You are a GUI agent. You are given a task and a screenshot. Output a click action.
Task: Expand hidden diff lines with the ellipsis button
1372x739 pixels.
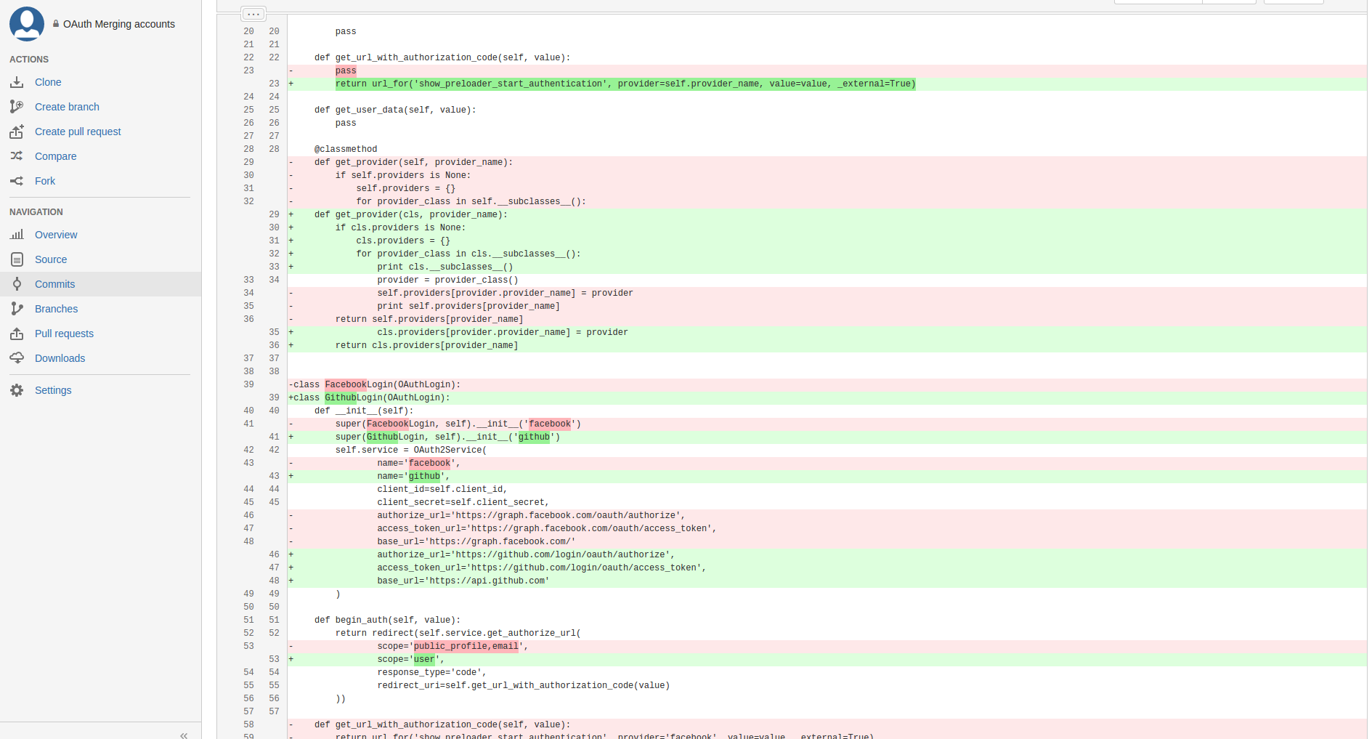[253, 14]
